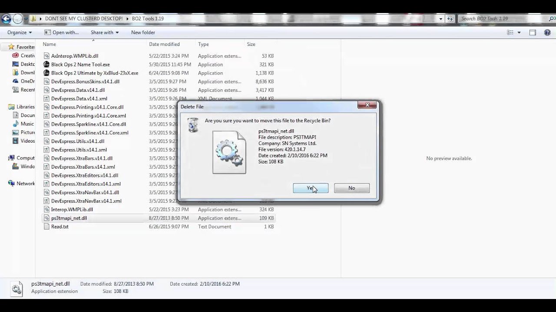
Task: Select DevExpress.Sparkline.v14.1.Core.dll file
Action: (89, 124)
